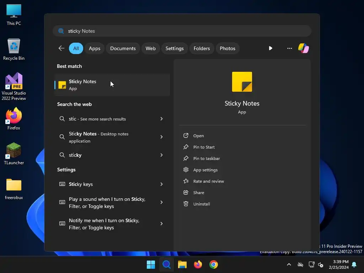This screenshot has height=273, width=364.
Task: Open the freerobux folder on desktop
Action: click(14, 189)
